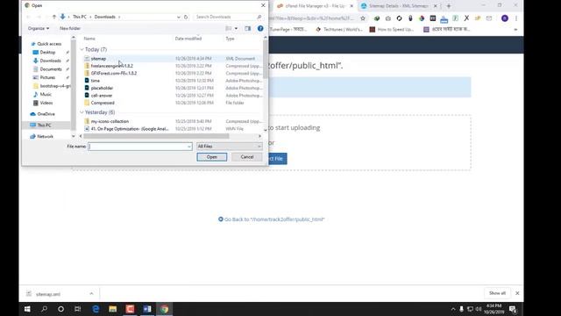
Task: Click 'This PC' in the address breadcrumb
Action: click(x=80, y=17)
